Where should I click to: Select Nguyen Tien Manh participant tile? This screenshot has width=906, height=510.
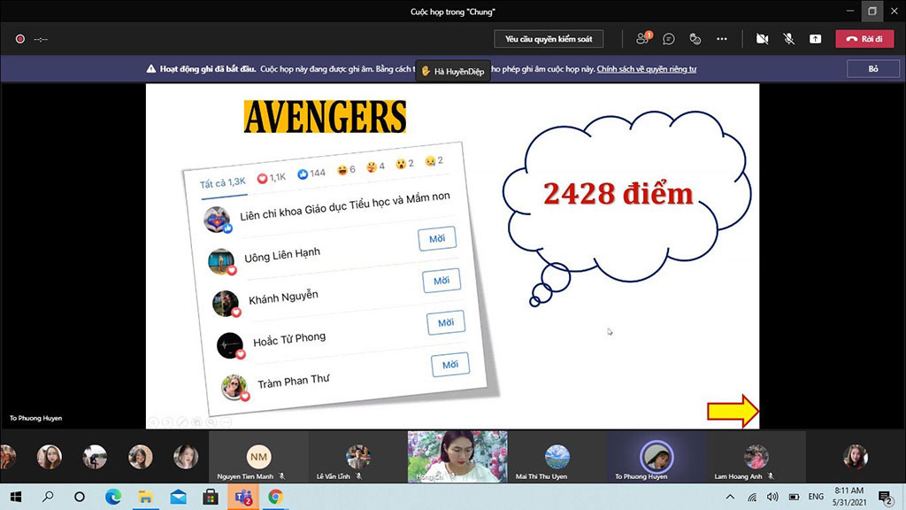coord(259,457)
